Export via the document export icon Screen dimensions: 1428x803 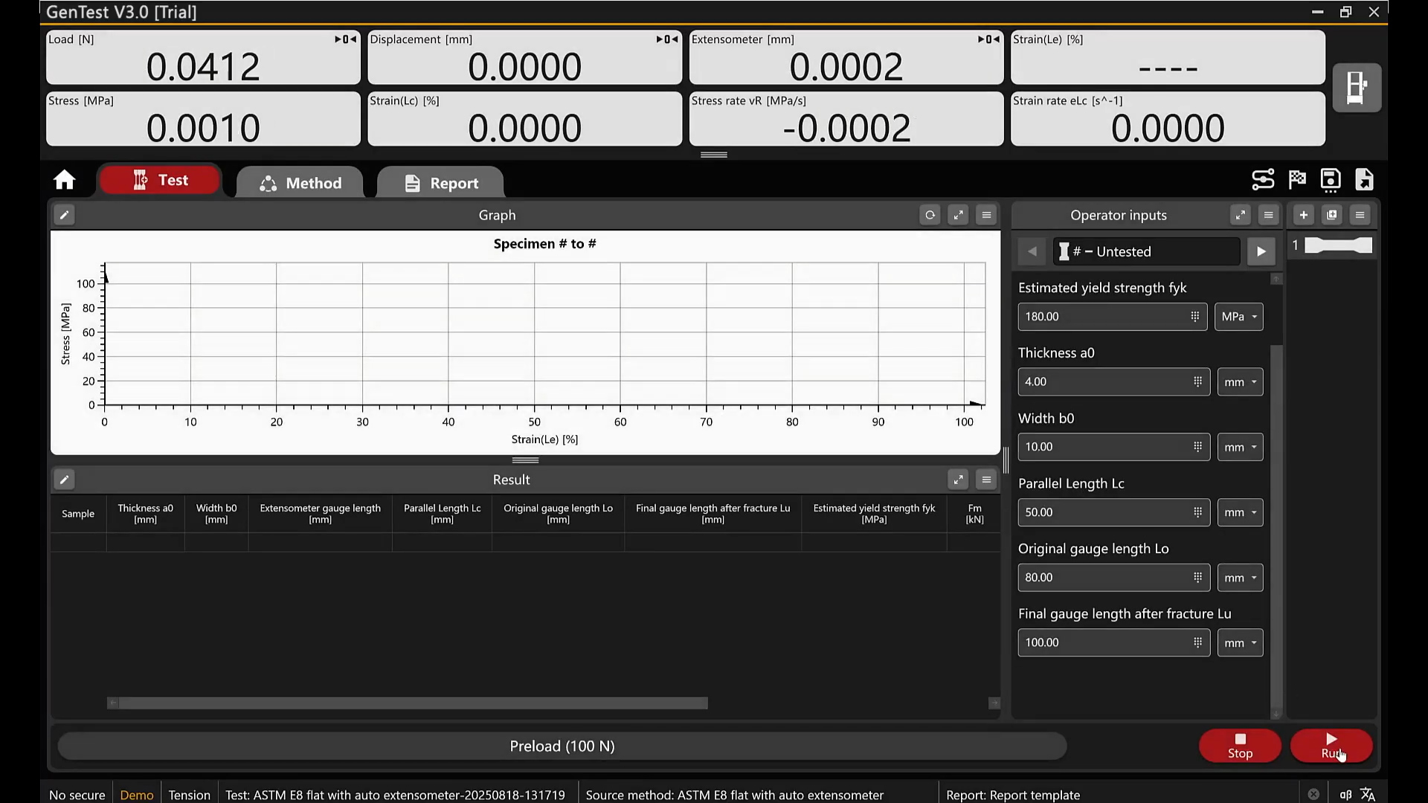tap(1365, 179)
